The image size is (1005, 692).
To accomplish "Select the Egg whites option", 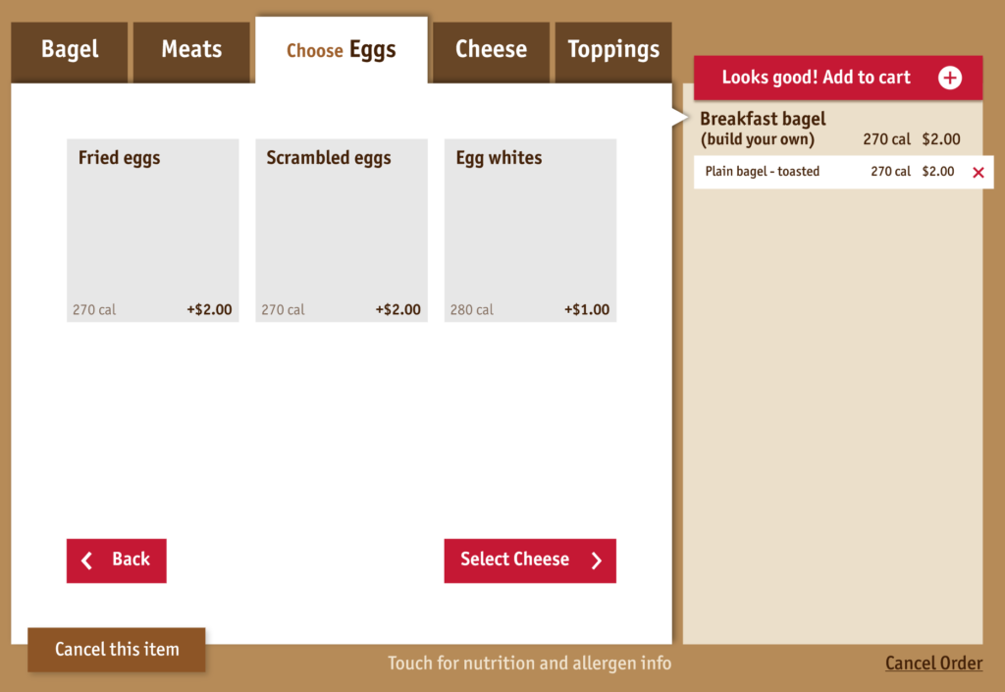I will (x=530, y=231).
